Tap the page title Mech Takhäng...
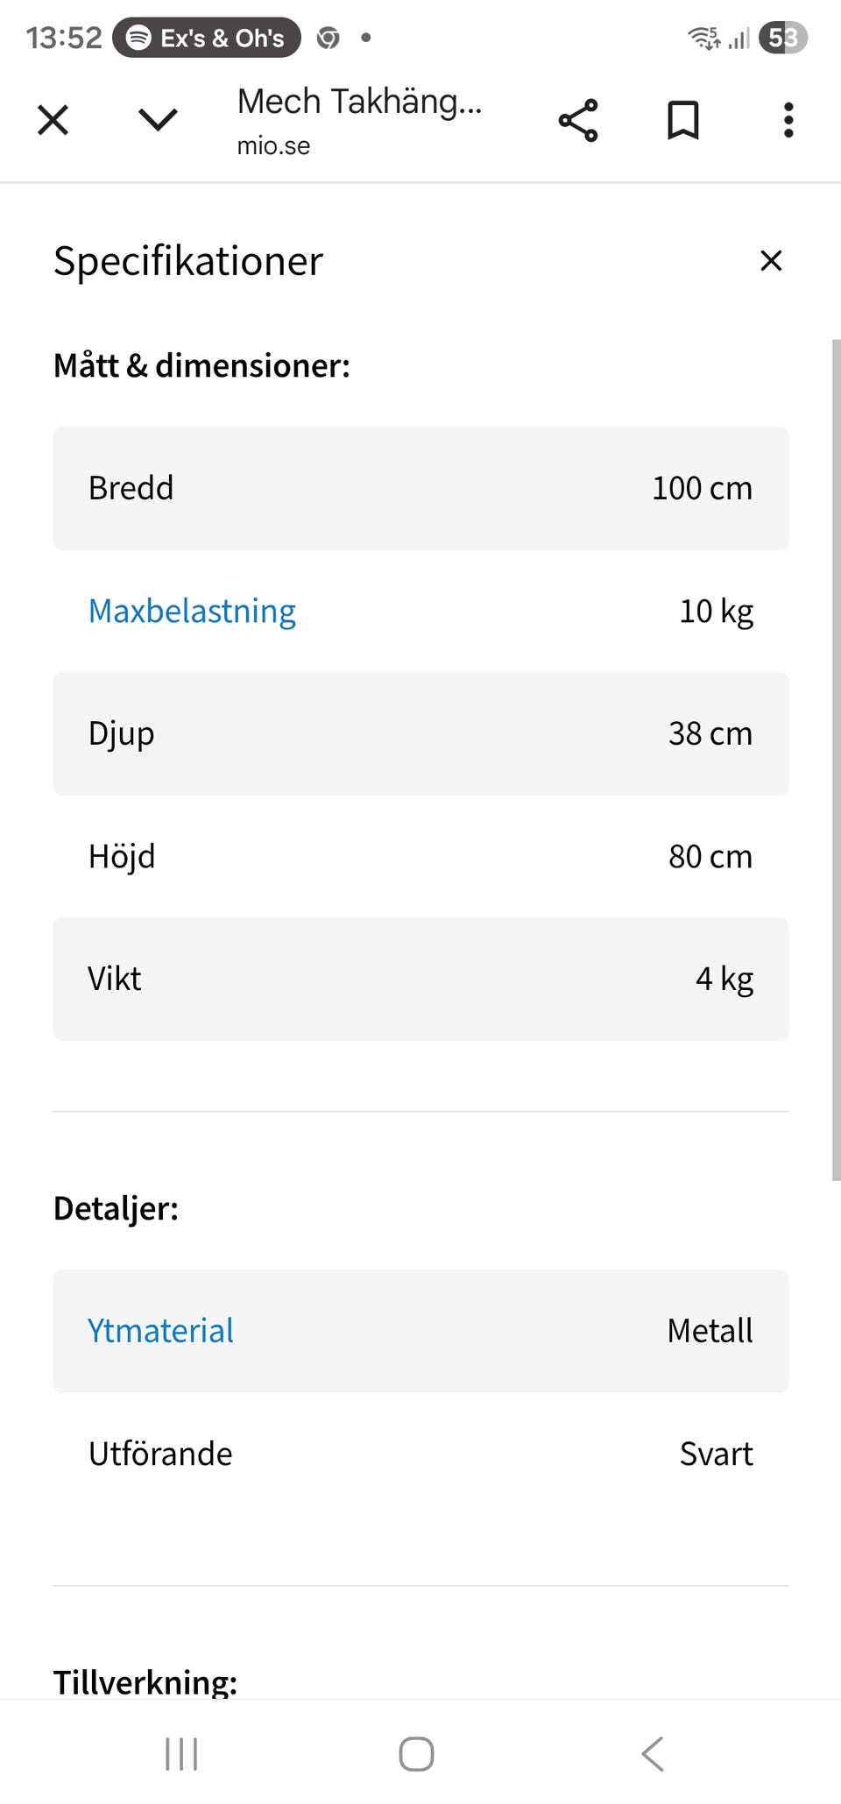Screen dimensions: 841x1804 point(359,102)
